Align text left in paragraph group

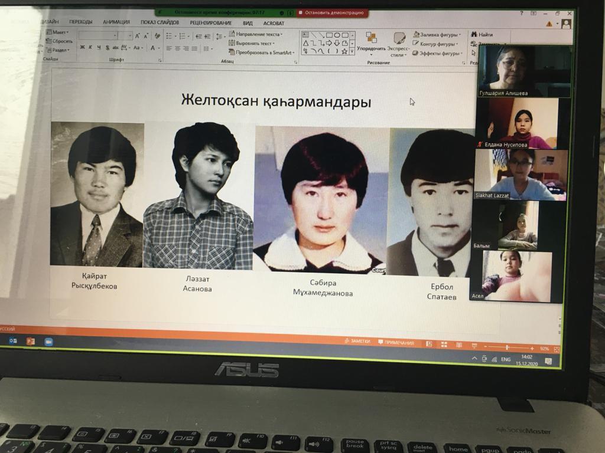point(169,48)
